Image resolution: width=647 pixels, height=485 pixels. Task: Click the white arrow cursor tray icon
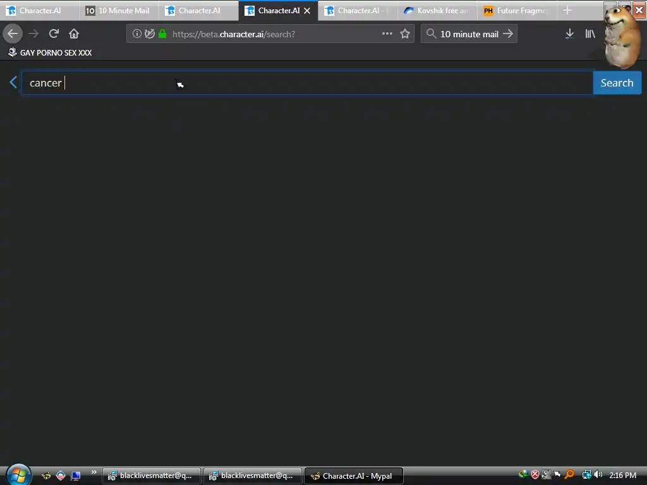pos(557,475)
